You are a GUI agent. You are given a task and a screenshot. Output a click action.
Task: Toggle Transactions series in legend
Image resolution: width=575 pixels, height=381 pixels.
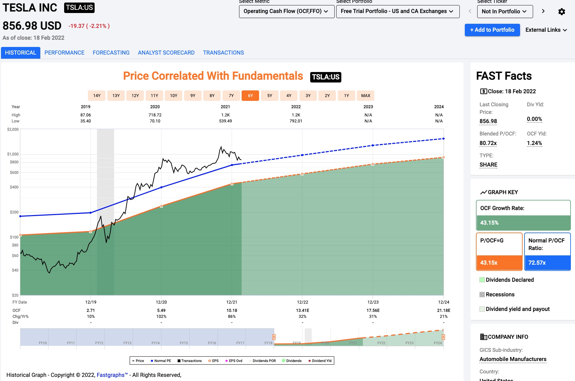(x=190, y=361)
